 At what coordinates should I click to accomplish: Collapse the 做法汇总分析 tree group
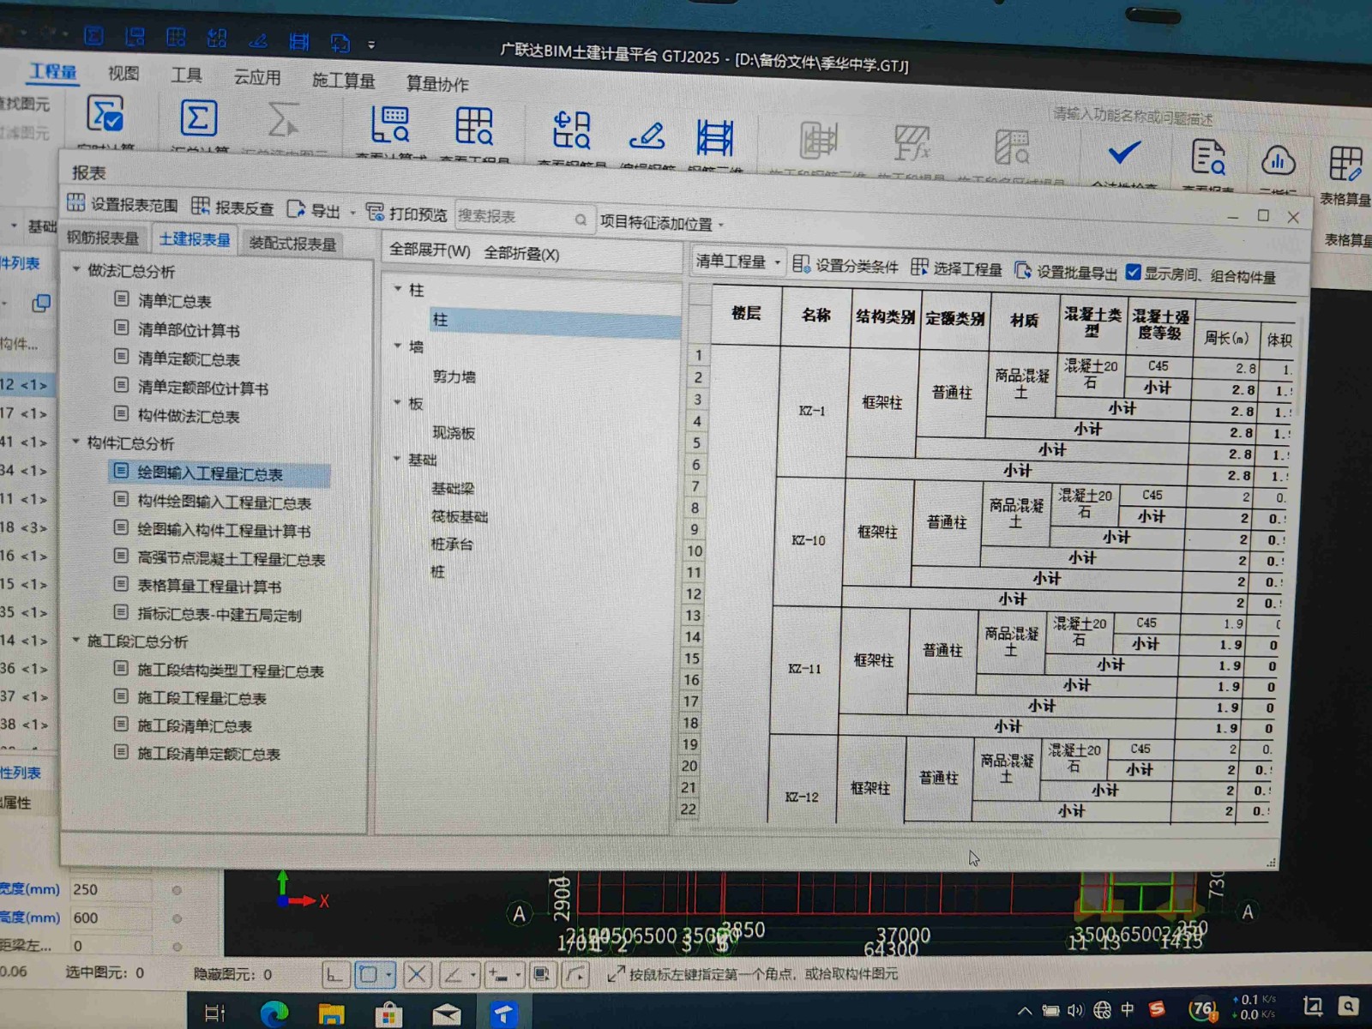75,269
